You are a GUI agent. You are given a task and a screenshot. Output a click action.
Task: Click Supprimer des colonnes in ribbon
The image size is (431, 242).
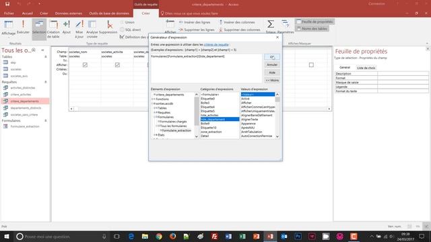click(240, 30)
